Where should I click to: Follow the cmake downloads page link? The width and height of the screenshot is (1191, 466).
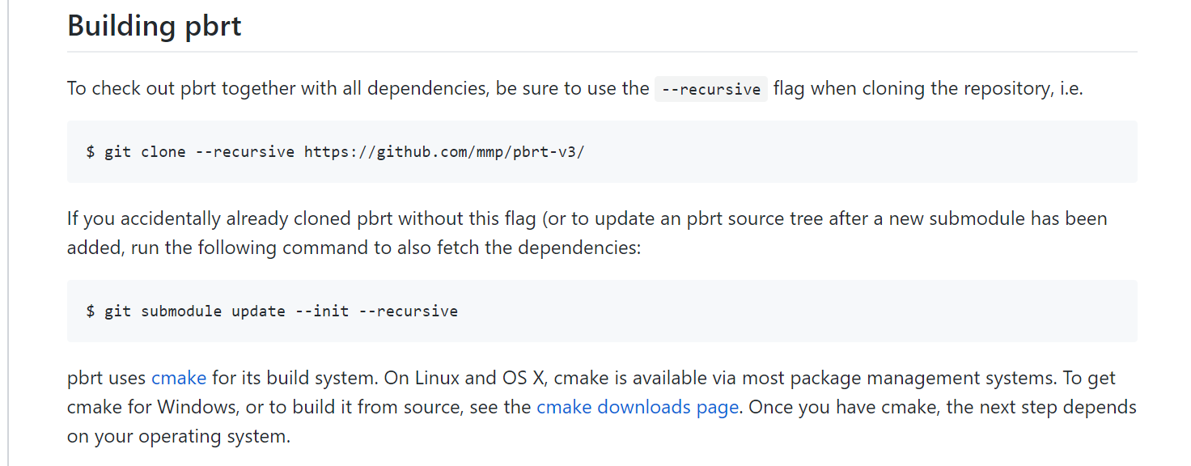[x=638, y=407]
